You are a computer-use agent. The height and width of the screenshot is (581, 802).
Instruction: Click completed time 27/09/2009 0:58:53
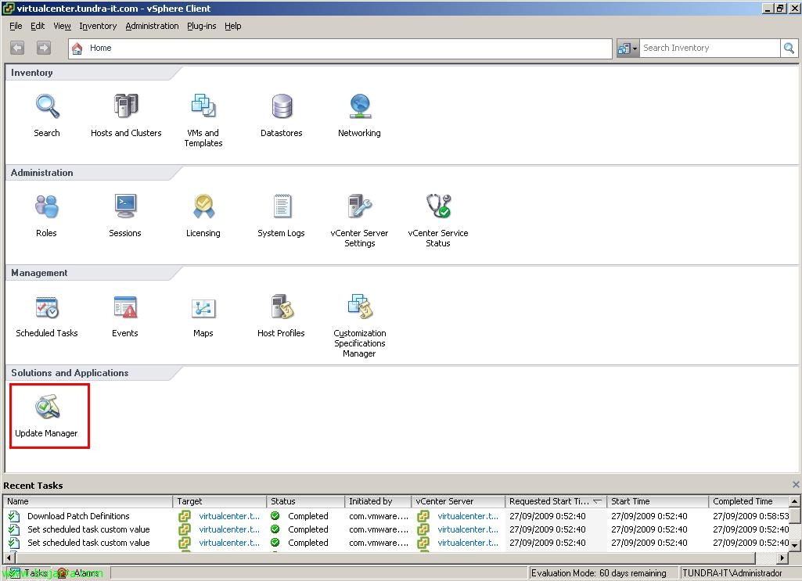pos(751,516)
